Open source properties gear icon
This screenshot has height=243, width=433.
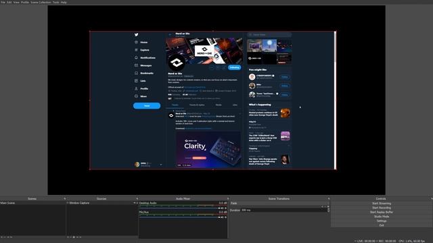pyautogui.click(x=74, y=237)
